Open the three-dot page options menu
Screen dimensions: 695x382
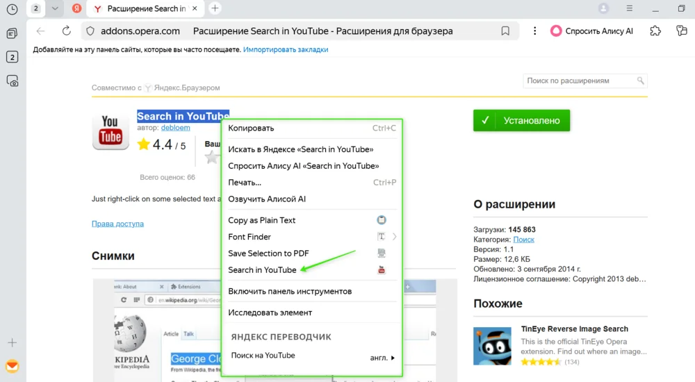[x=535, y=31]
